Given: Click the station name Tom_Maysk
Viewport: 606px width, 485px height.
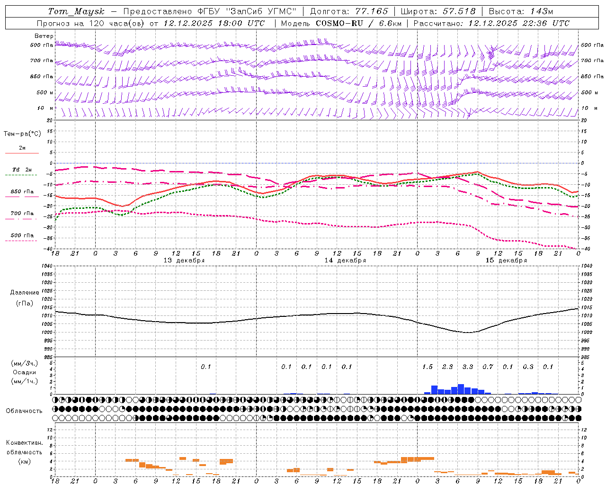Looking at the screenshot, I should [76, 11].
